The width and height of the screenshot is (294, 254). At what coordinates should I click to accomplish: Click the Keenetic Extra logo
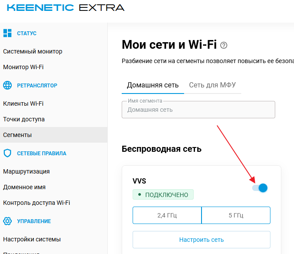[x=65, y=8]
